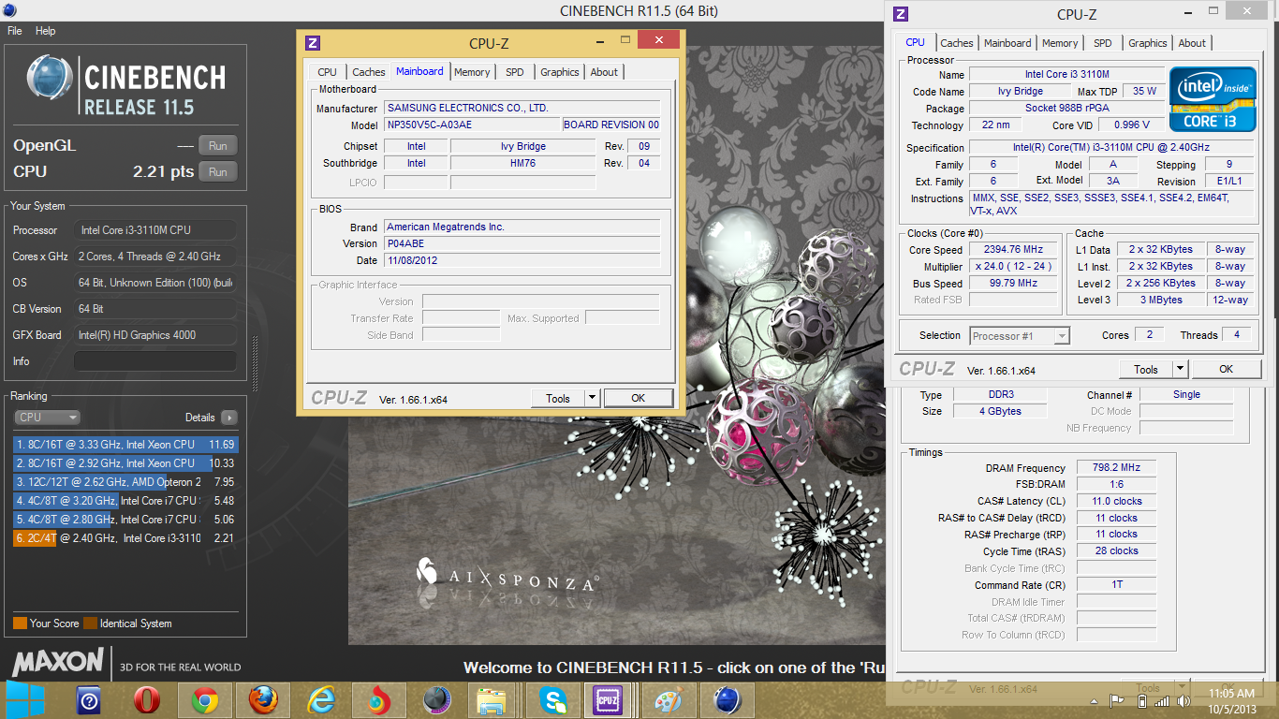This screenshot has width=1279, height=719.
Task: Click the Core Speed value 2394.76 MHz
Action: pos(1013,250)
